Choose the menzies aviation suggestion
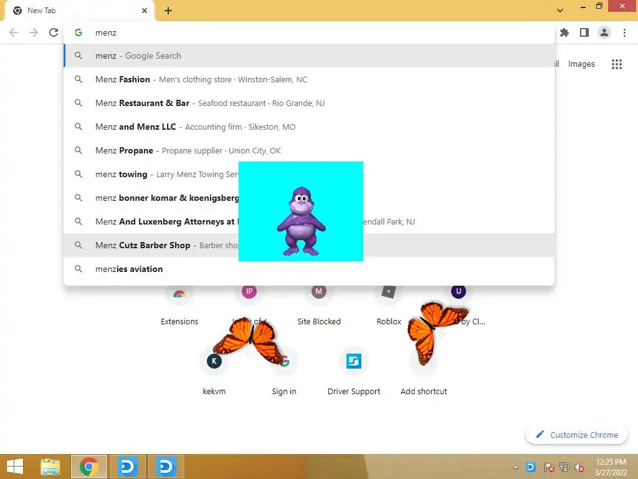This screenshot has height=479, width=638. [309, 269]
